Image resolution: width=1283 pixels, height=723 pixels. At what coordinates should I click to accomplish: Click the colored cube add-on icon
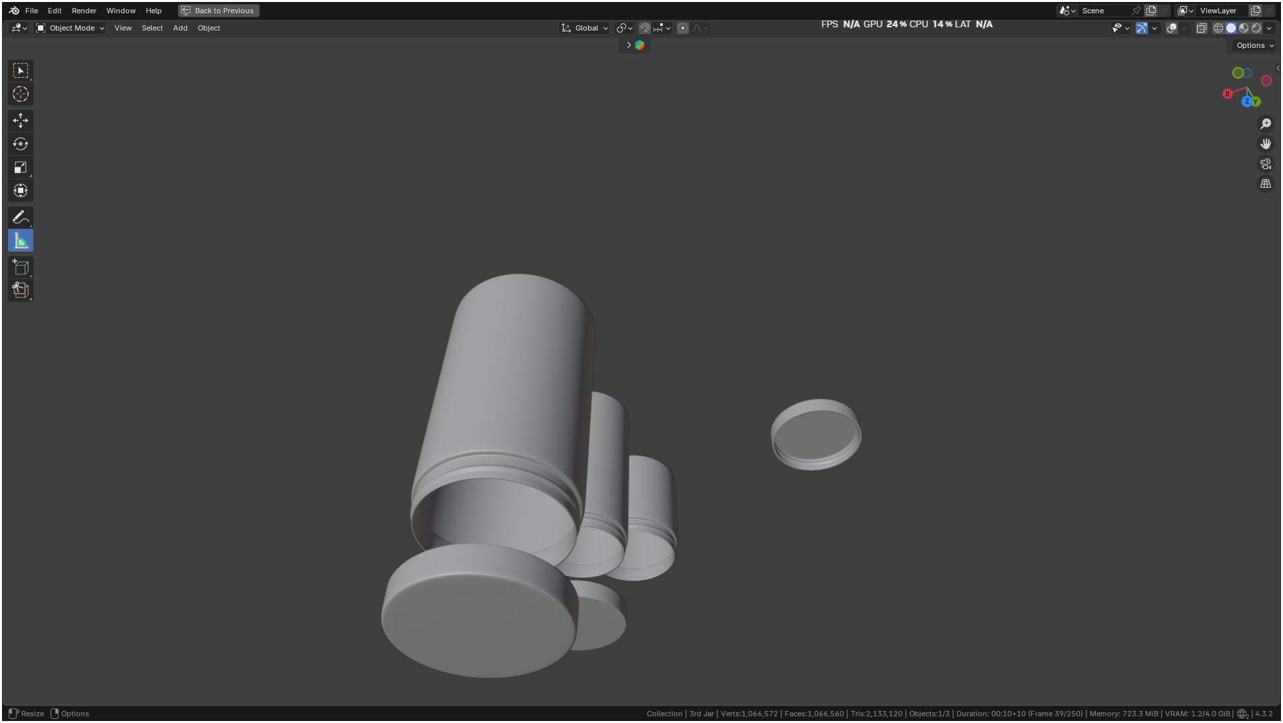(640, 45)
